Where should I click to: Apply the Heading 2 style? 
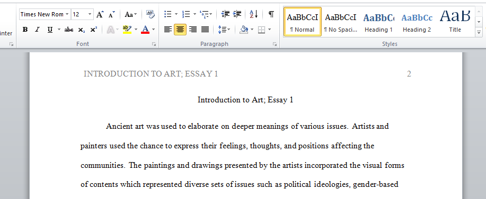click(417, 22)
